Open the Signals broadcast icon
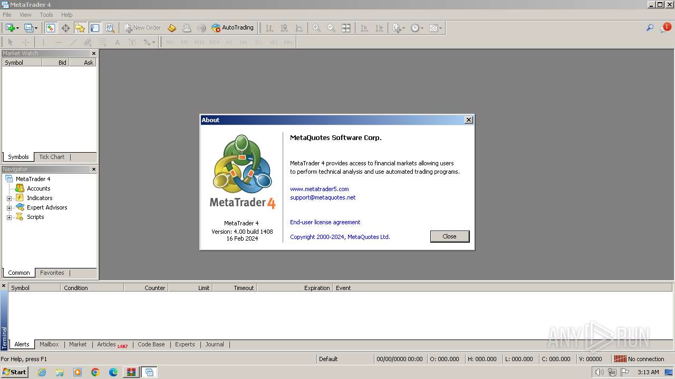675x379 pixels. (x=201, y=28)
